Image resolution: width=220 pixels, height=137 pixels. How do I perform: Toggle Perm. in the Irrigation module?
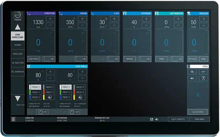point(203,59)
